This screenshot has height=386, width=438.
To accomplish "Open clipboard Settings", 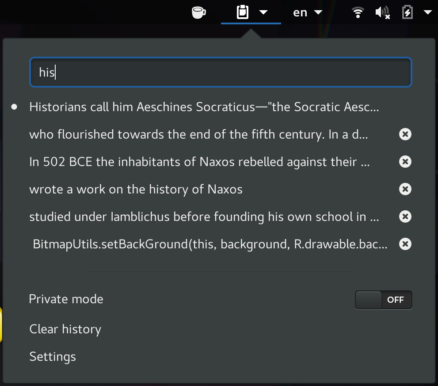I will (x=53, y=357).
